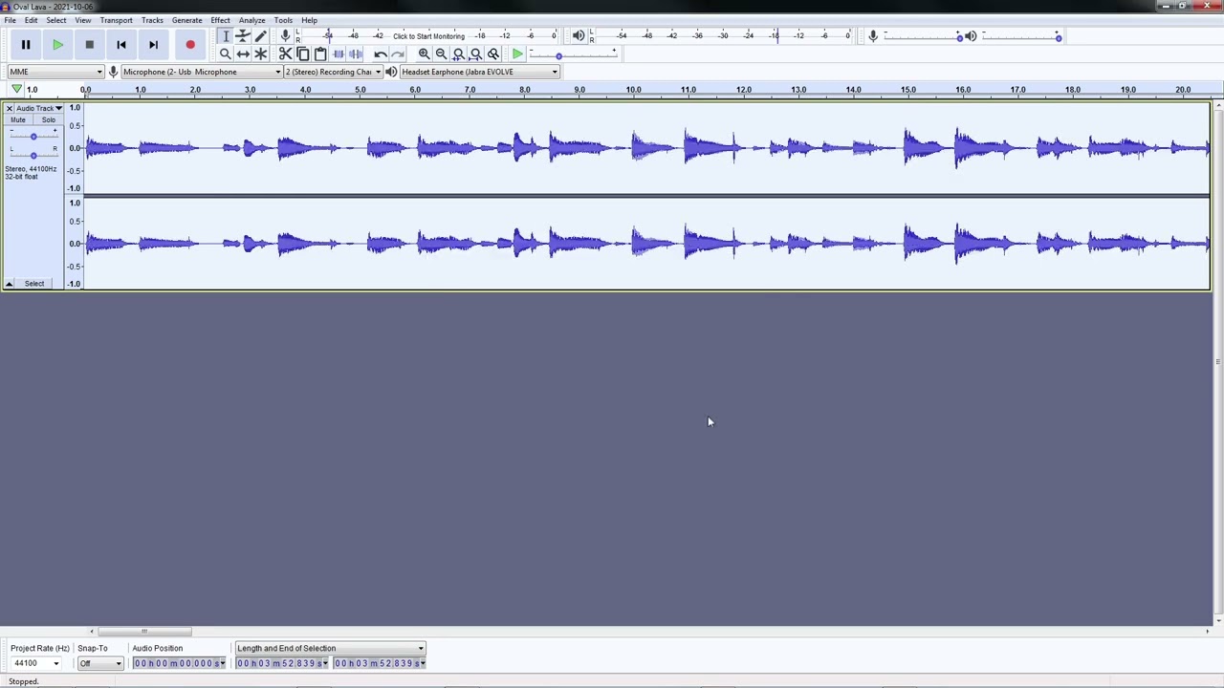Open the Headset Earphone playback device dropdown

pos(479,72)
